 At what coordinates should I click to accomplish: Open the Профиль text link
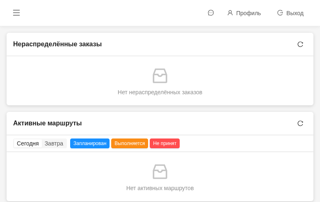point(248,13)
